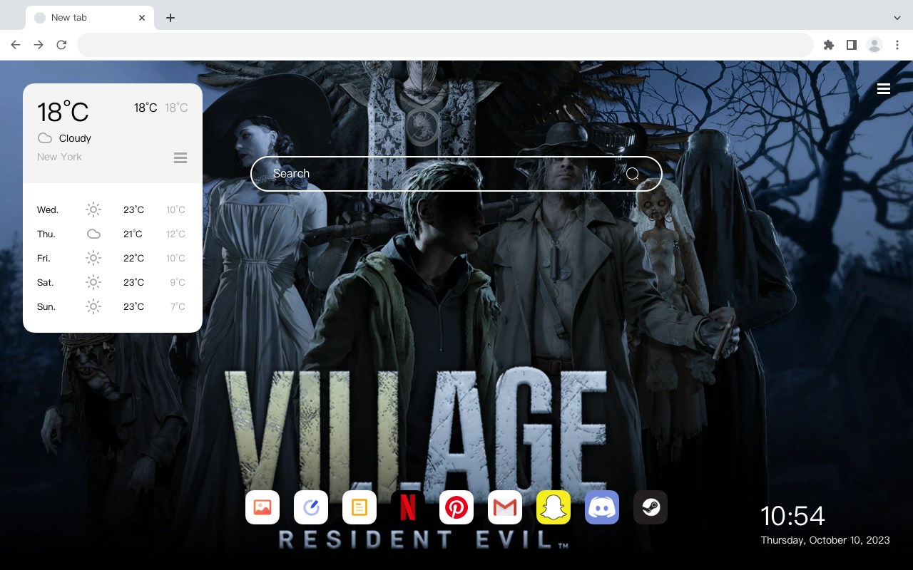Open the blue circular checkmark shortcut

[x=311, y=507]
